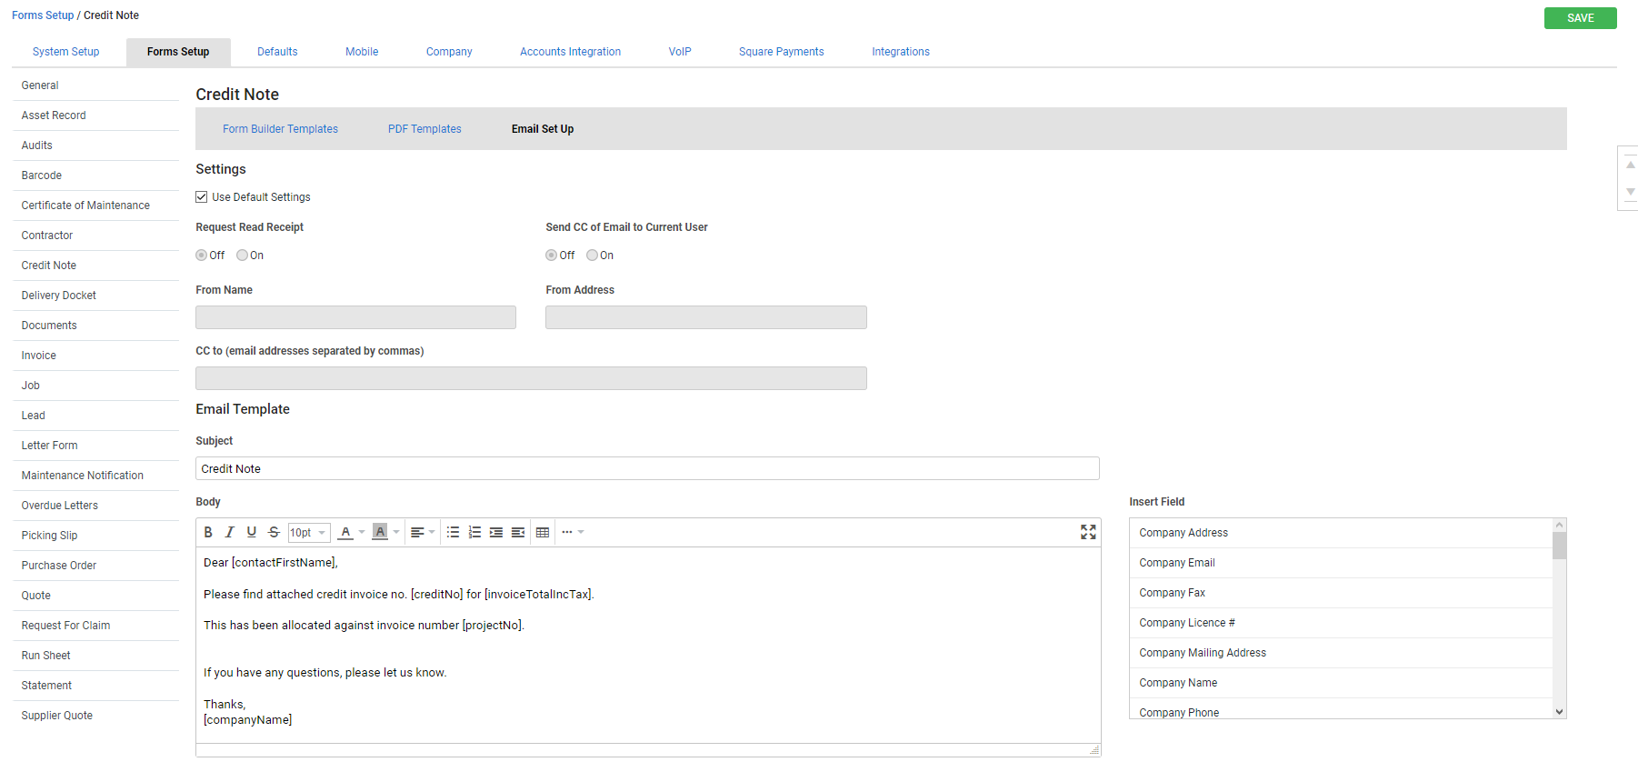Click the CC to email field
Viewport: 1638px width, 782px height.
pos(531,378)
